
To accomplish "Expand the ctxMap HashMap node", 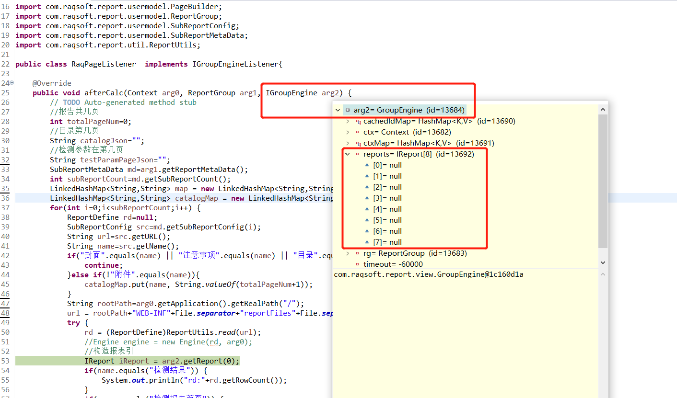I will pyautogui.click(x=348, y=143).
